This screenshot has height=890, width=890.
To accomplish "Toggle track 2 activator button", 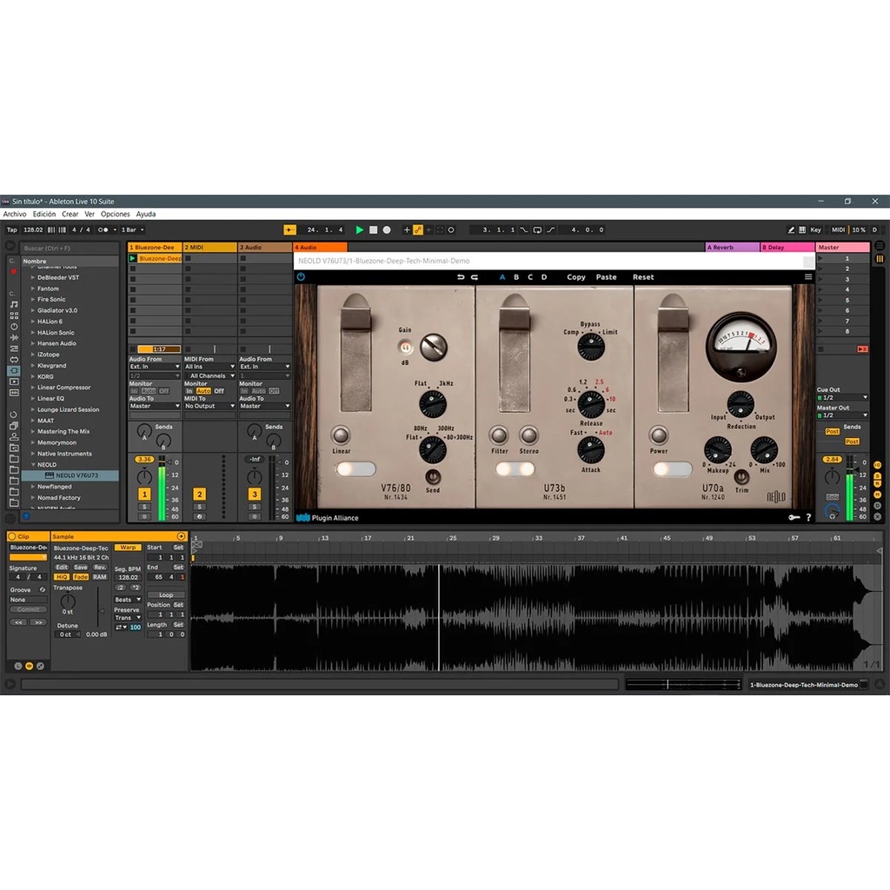I will click(199, 495).
